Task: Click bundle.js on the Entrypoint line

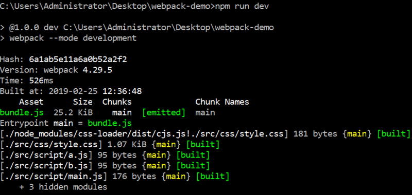Action: pos(110,123)
